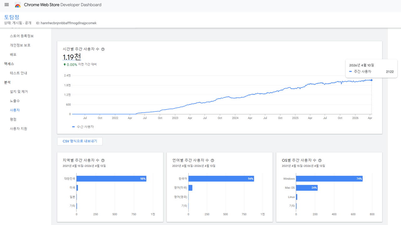Click the Windows 74% bar
This screenshot has width=401, height=225.
[x=329, y=179]
